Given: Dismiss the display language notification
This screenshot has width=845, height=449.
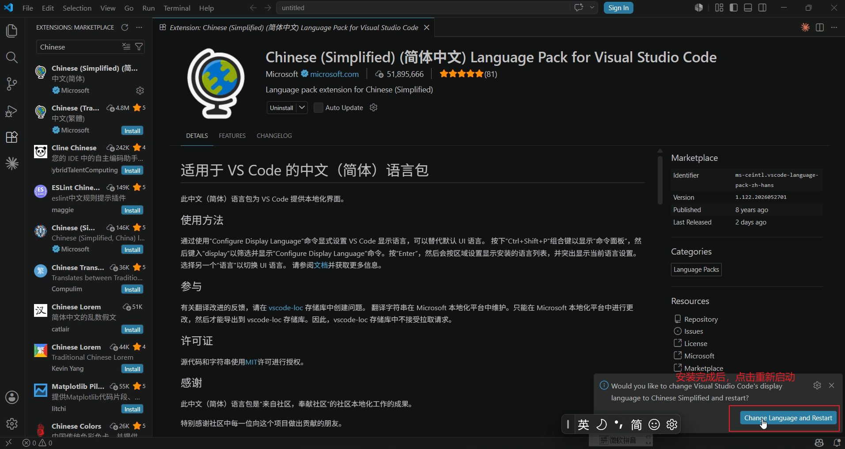Looking at the screenshot, I should 832,385.
